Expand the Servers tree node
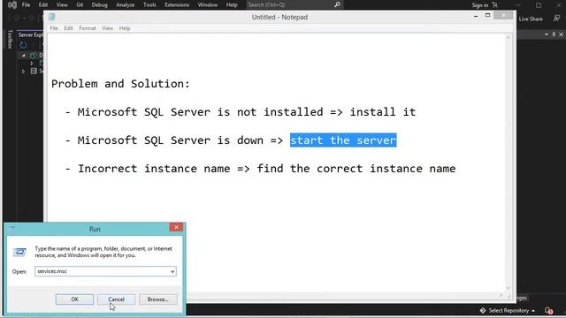The width and height of the screenshot is (566, 318). pyautogui.click(x=24, y=72)
